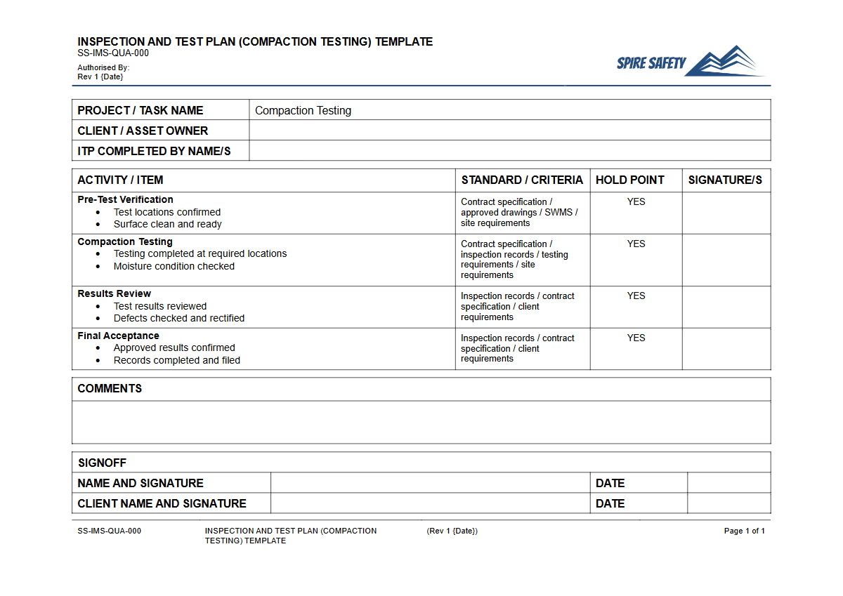
Task: Click the signature cell for Pre-Test Verification
Action: [x=726, y=213]
